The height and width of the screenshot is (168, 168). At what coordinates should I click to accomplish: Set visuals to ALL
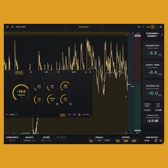pyautogui.click(x=91, y=140)
